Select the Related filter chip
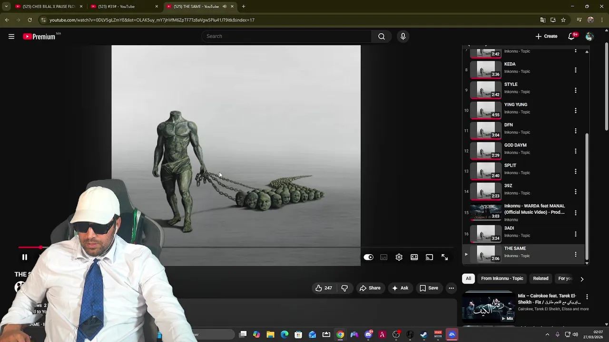609x342 pixels. point(540,278)
